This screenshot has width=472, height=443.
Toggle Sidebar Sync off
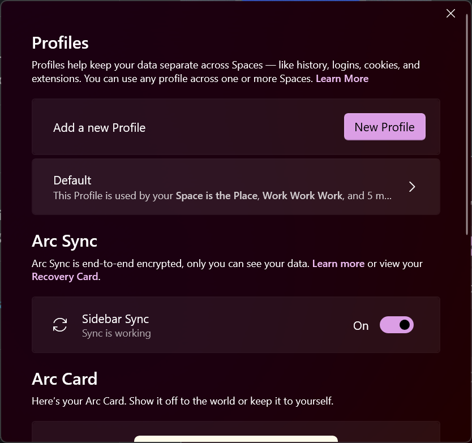pos(397,325)
